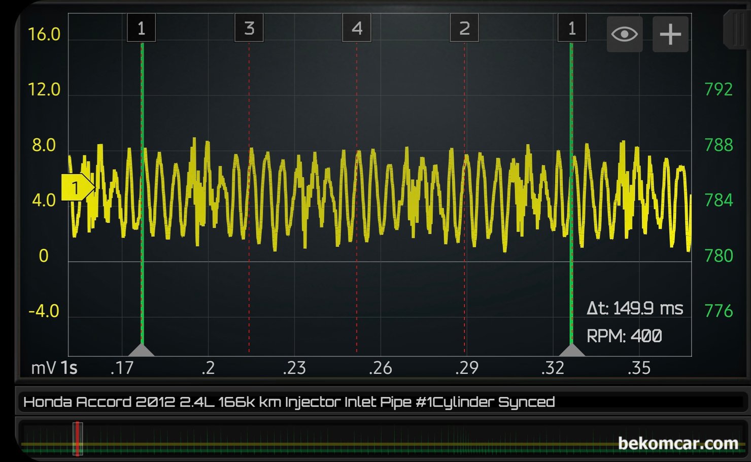Image resolution: width=751 pixels, height=462 pixels.
Task: Click the red position marker in overview strip
Action: [x=77, y=439]
